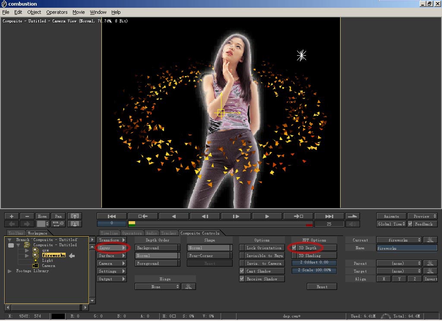This screenshot has width=442, height=321.
Task: Enable the Lock Orientation checkbox
Action: pos(243,248)
